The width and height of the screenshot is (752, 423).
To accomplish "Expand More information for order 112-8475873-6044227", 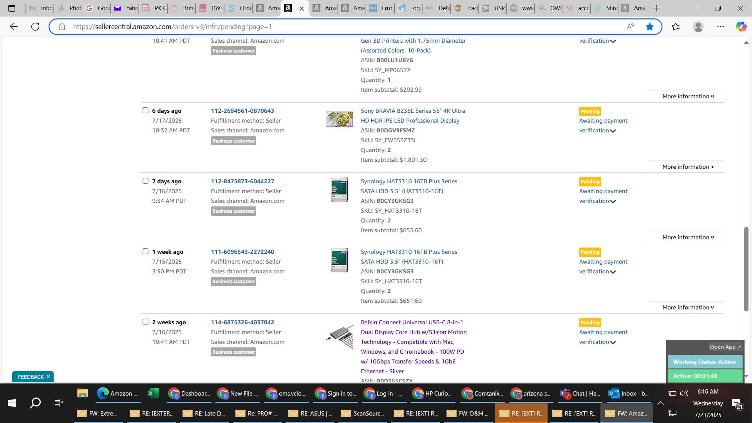I will click(x=686, y=237).
